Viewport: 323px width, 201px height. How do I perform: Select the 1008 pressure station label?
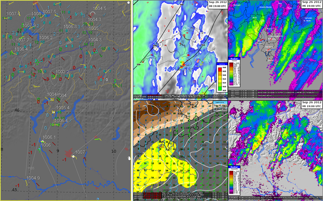pyautogui.click(x=36, y=14)
